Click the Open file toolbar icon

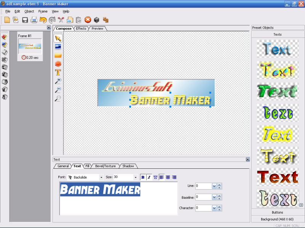(16, 20)
